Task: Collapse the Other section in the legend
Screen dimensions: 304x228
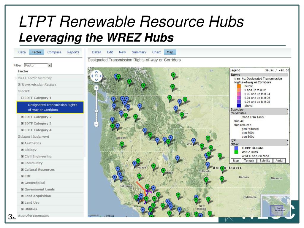Action: click(287, 144)
